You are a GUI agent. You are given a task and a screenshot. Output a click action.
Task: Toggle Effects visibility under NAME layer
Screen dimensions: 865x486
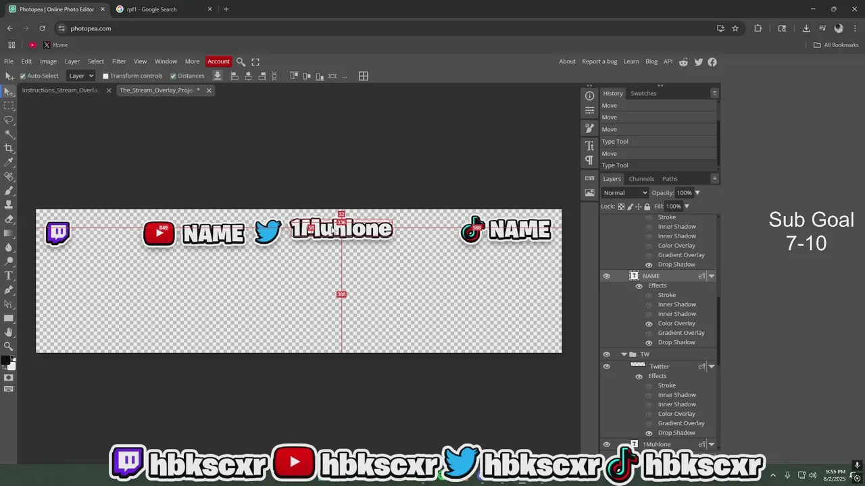click(x=639, y=286)
